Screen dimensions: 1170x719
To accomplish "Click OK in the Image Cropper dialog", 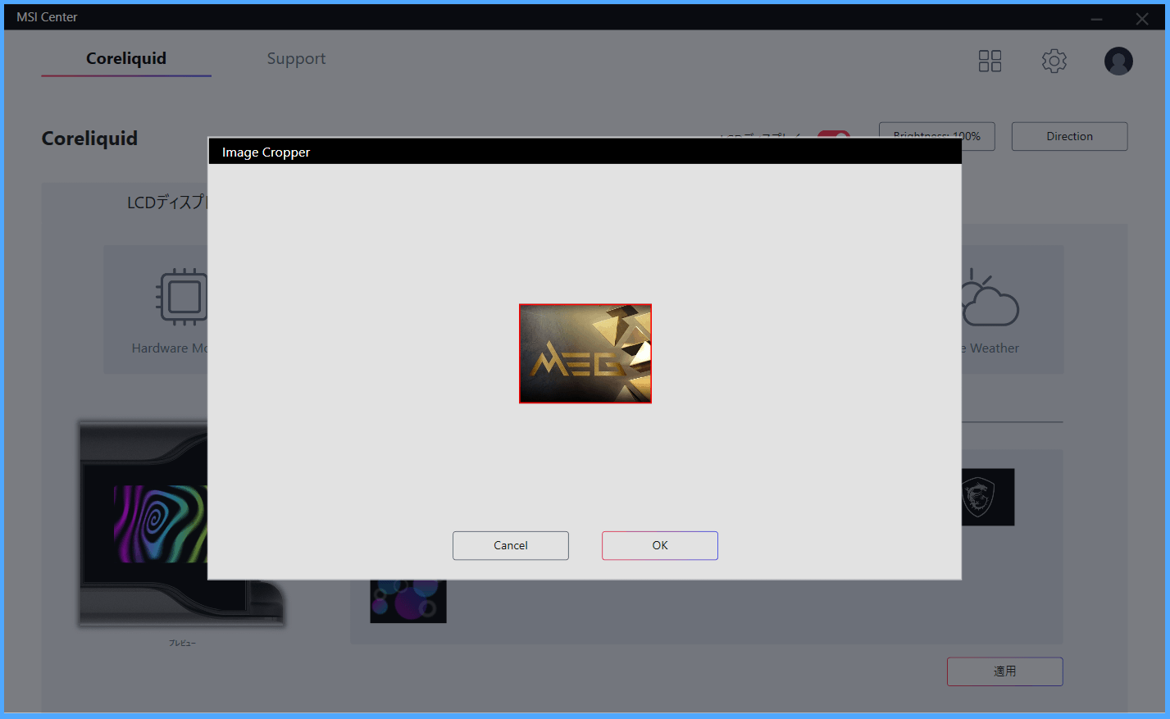I will 659,545.
